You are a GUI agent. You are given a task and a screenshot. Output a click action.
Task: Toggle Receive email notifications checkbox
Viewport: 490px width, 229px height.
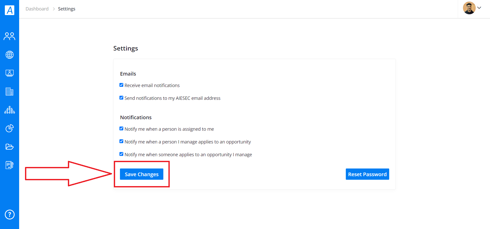121,85
